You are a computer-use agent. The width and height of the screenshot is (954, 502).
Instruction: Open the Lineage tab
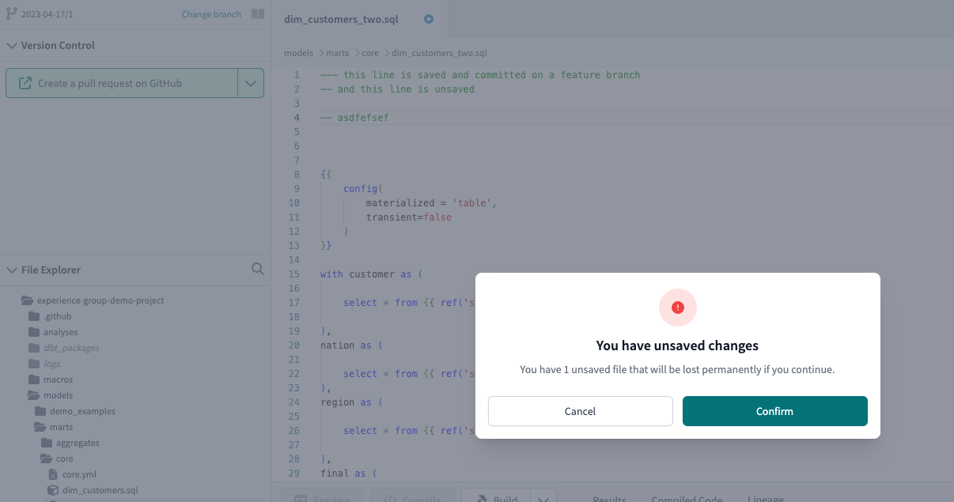[x=765, y=499]
